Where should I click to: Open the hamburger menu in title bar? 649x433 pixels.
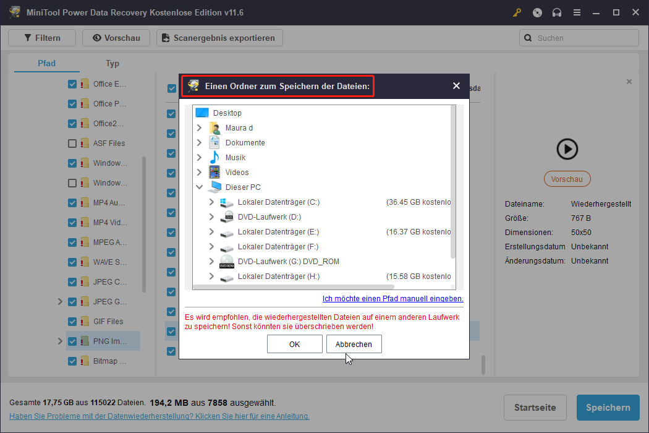(577, 13)
